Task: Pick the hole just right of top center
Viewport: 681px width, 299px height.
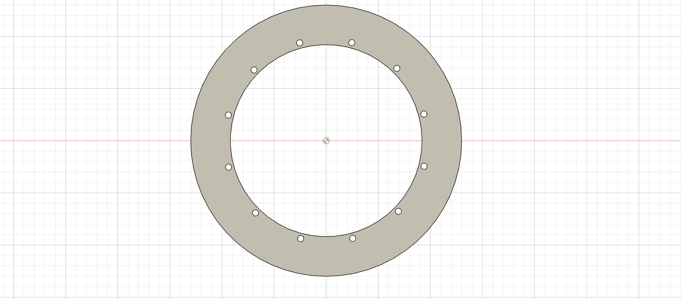Action: pyautogui.click(x=351, y=43)
